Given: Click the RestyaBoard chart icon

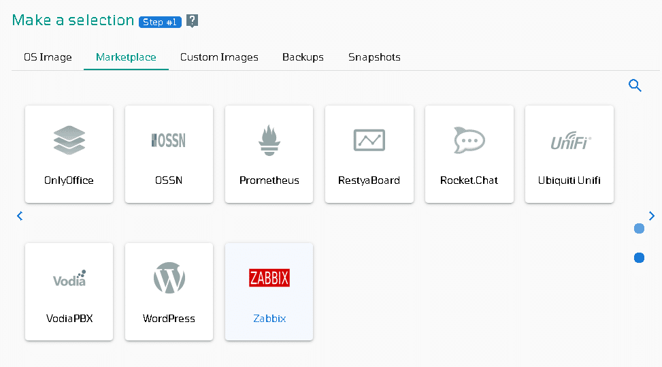Looking at the screenshot, I should tap(369, 140).
